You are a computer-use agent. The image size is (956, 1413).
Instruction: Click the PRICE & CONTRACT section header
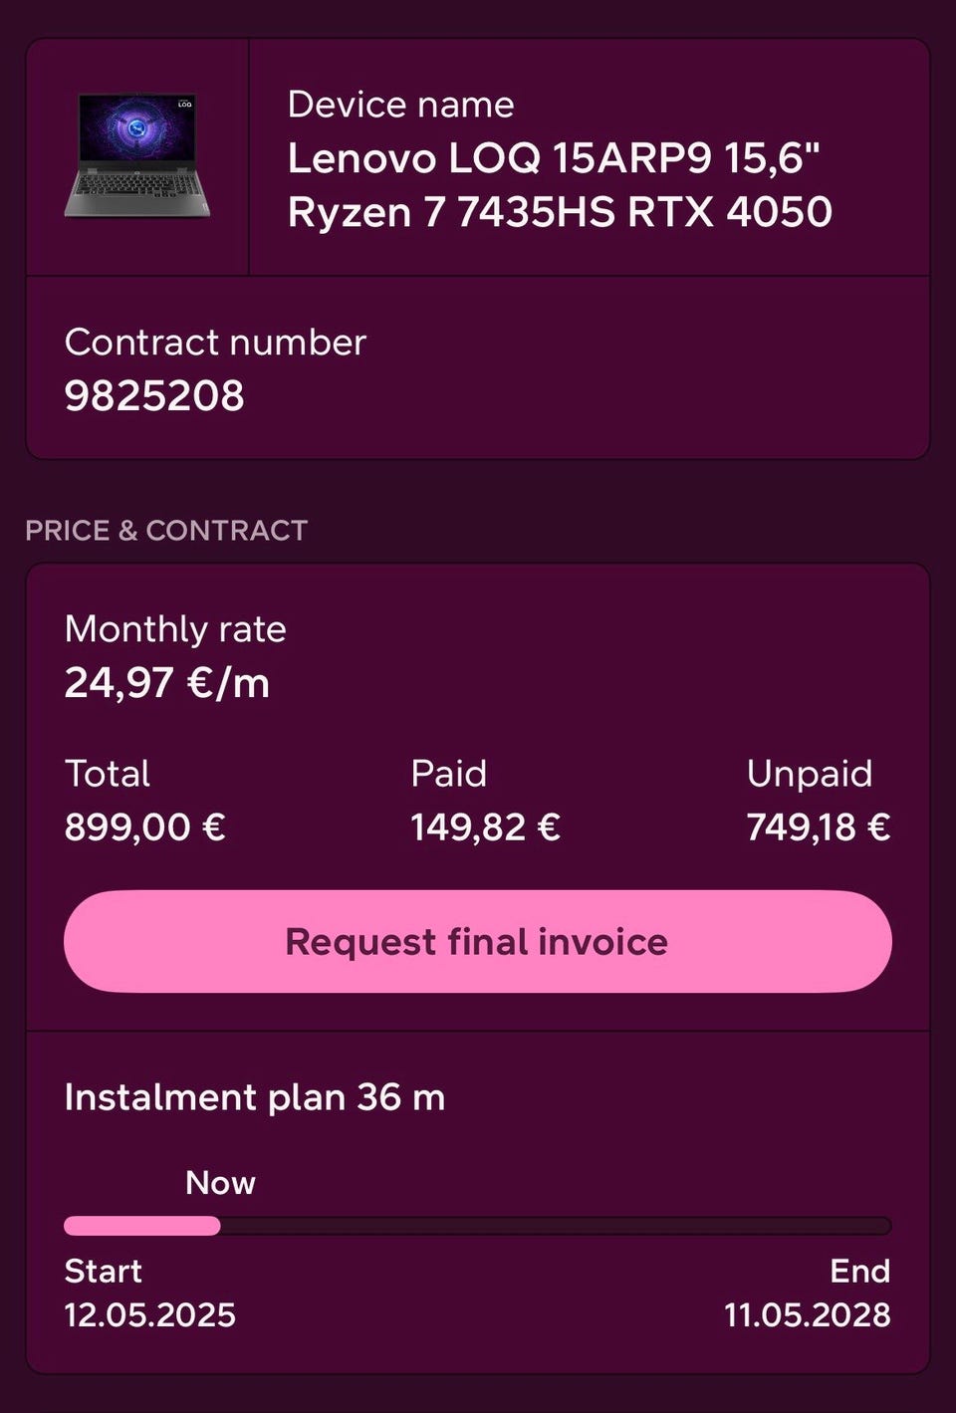[166, 530]
